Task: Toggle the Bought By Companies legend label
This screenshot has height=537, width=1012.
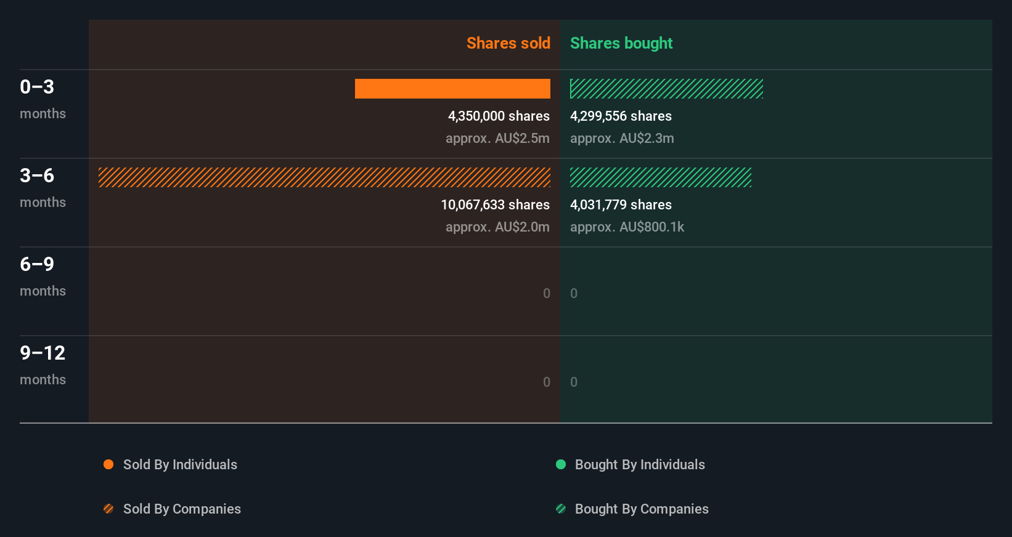Action: pyautogui.click(x=642, y=509)
